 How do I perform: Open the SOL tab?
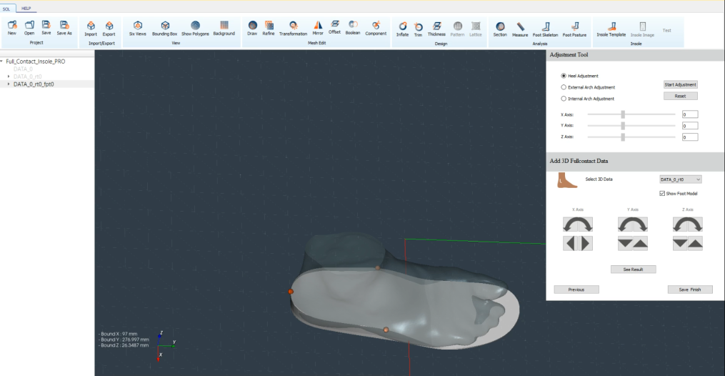(x=8, y=8)
